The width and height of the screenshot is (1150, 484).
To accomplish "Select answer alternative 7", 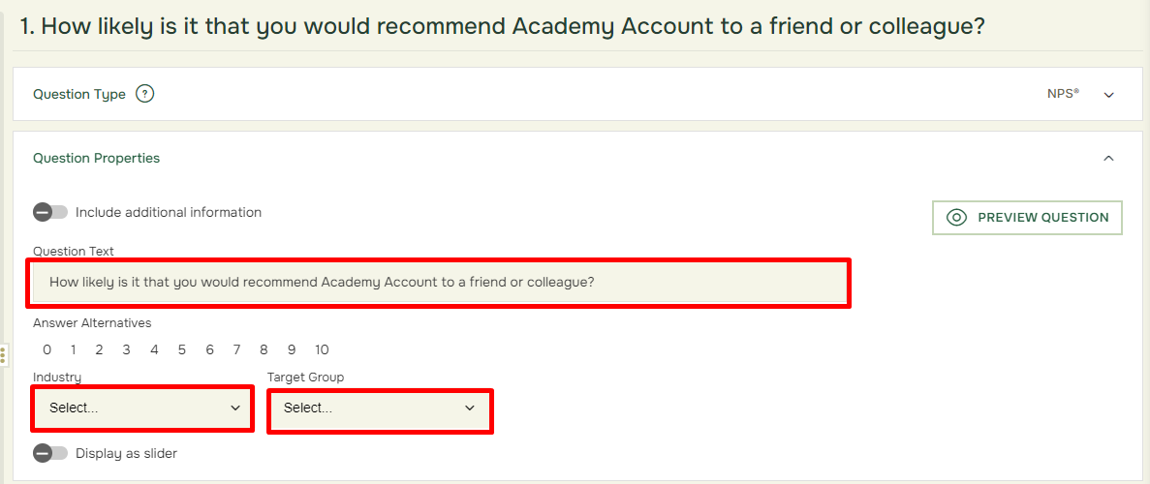I will click(237, 349).
